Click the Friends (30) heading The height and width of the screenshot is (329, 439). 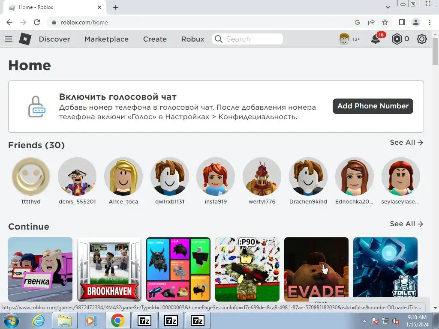[x=36, y=145]
